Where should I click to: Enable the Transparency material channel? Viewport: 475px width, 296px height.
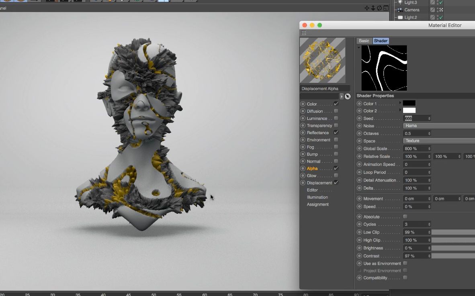(x=336, y=125)
